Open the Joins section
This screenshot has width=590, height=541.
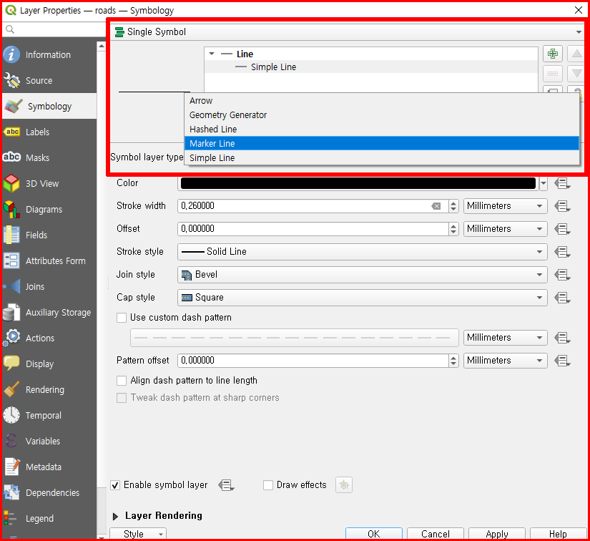pyautogui.click(x=49, y=287)
